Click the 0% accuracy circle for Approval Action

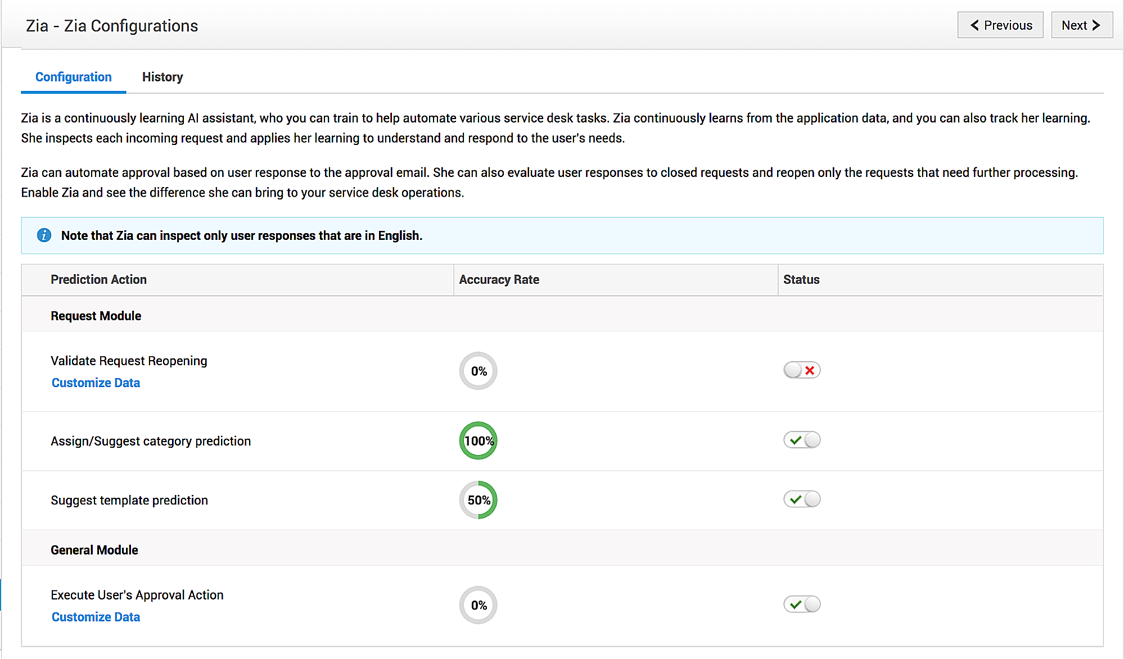[478, 605]
